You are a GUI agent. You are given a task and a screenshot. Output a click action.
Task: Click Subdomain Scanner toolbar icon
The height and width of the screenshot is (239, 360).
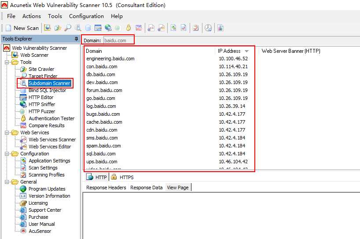[x=78, y=28]
